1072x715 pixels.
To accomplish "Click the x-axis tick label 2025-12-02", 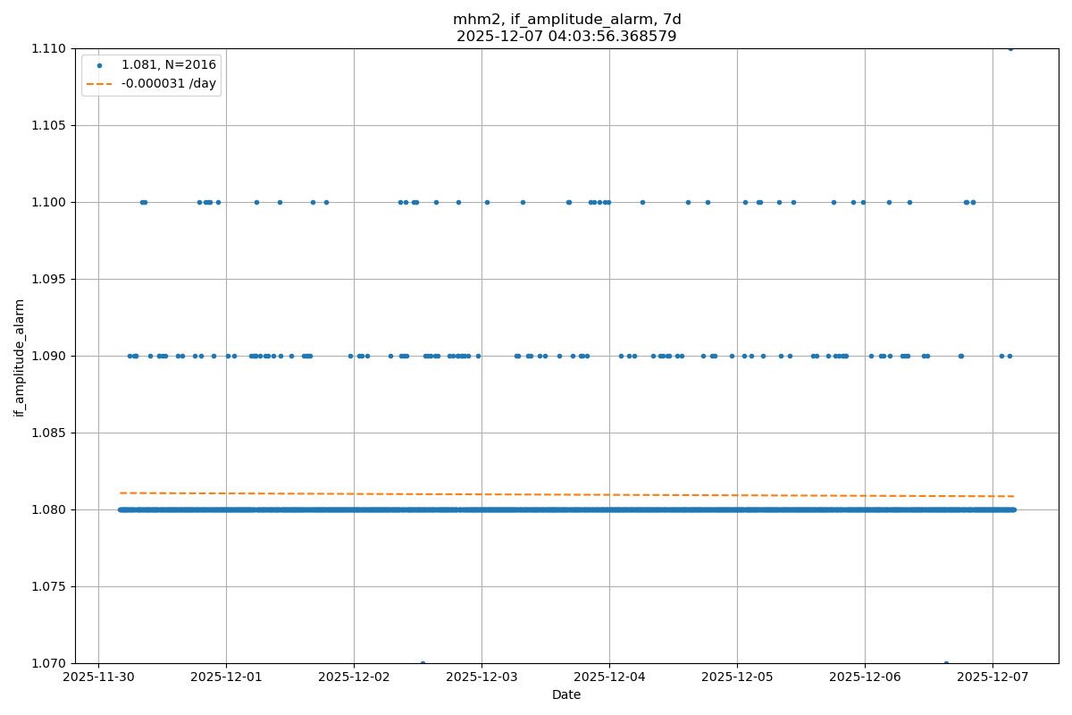I will point(354,677).
